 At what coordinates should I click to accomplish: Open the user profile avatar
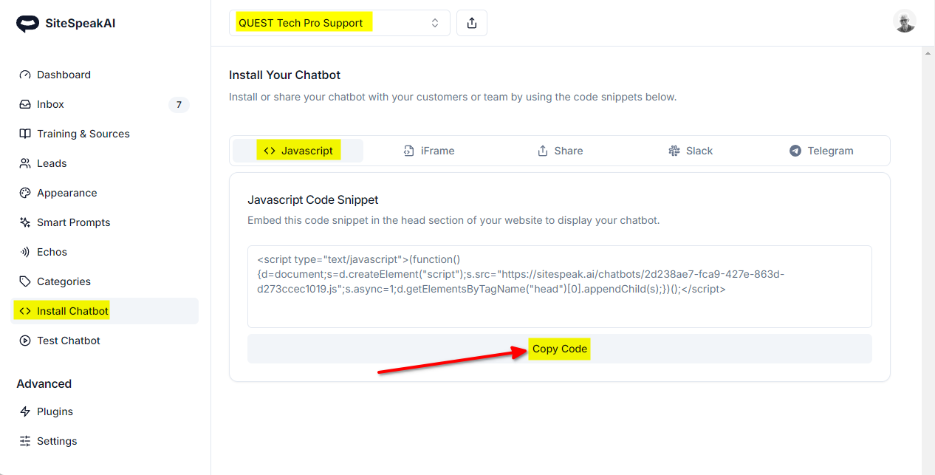point(904,21)
